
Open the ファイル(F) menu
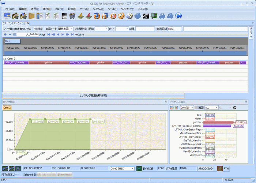10,8
